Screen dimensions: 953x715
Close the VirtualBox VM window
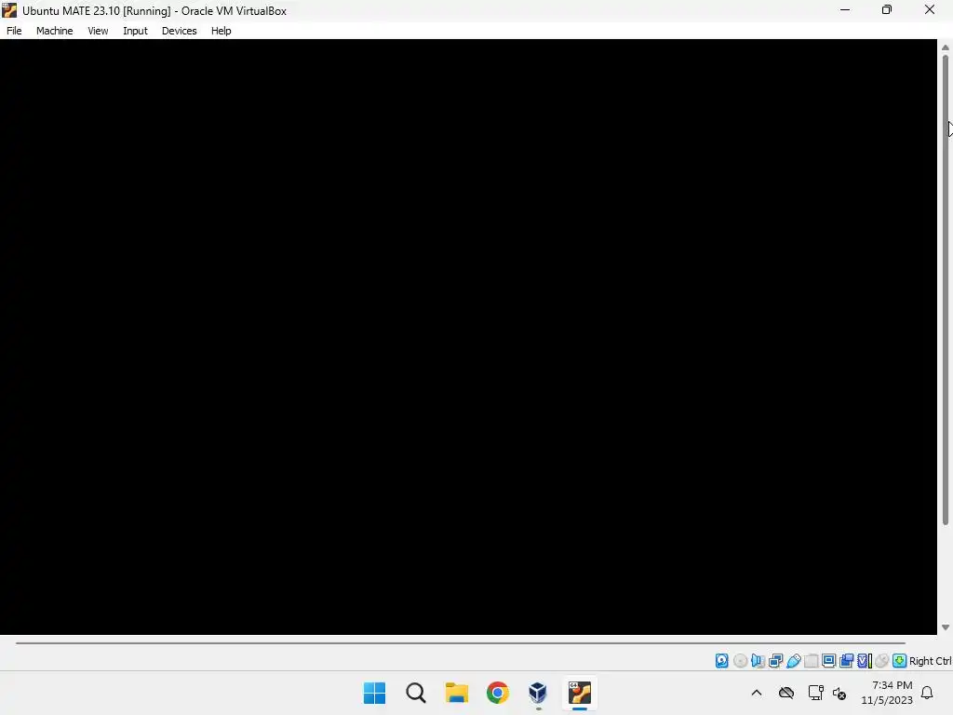point(930,10)
